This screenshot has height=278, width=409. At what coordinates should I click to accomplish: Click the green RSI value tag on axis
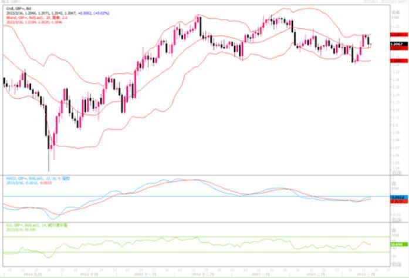tap(399, 244)
